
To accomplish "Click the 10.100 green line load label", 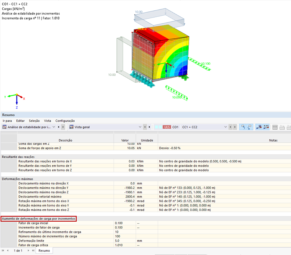I will point(206,64).
